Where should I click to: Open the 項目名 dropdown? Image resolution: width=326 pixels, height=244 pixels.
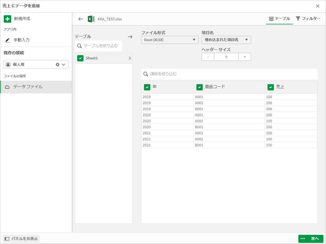point(226,40)
